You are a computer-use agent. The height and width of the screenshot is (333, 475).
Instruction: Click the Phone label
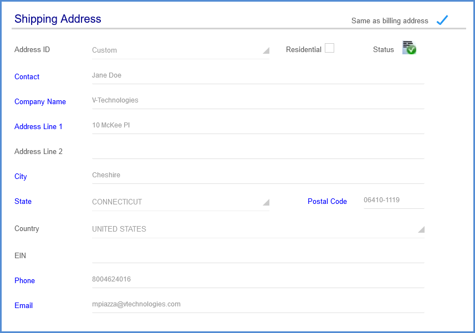[24, 280]
